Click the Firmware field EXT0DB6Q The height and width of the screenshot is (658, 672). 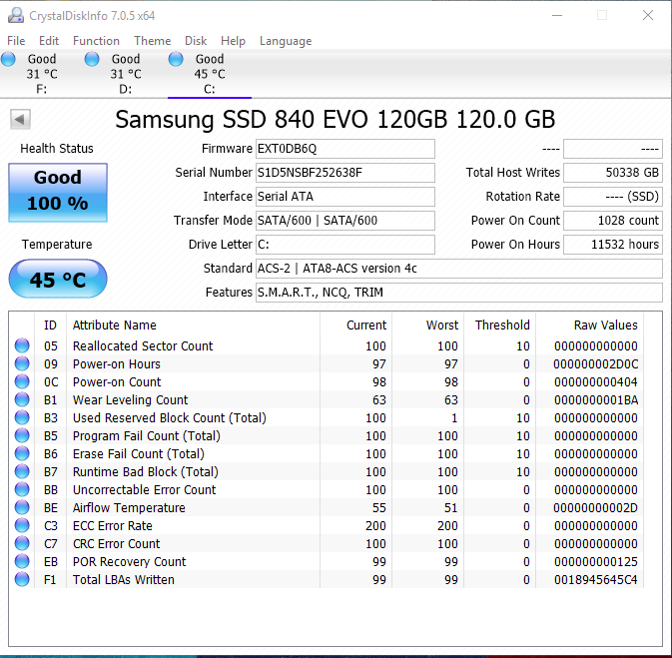pos(345,149)
